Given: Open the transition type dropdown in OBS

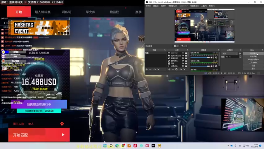Looking at the screenshot, I should tap(230, 54).
